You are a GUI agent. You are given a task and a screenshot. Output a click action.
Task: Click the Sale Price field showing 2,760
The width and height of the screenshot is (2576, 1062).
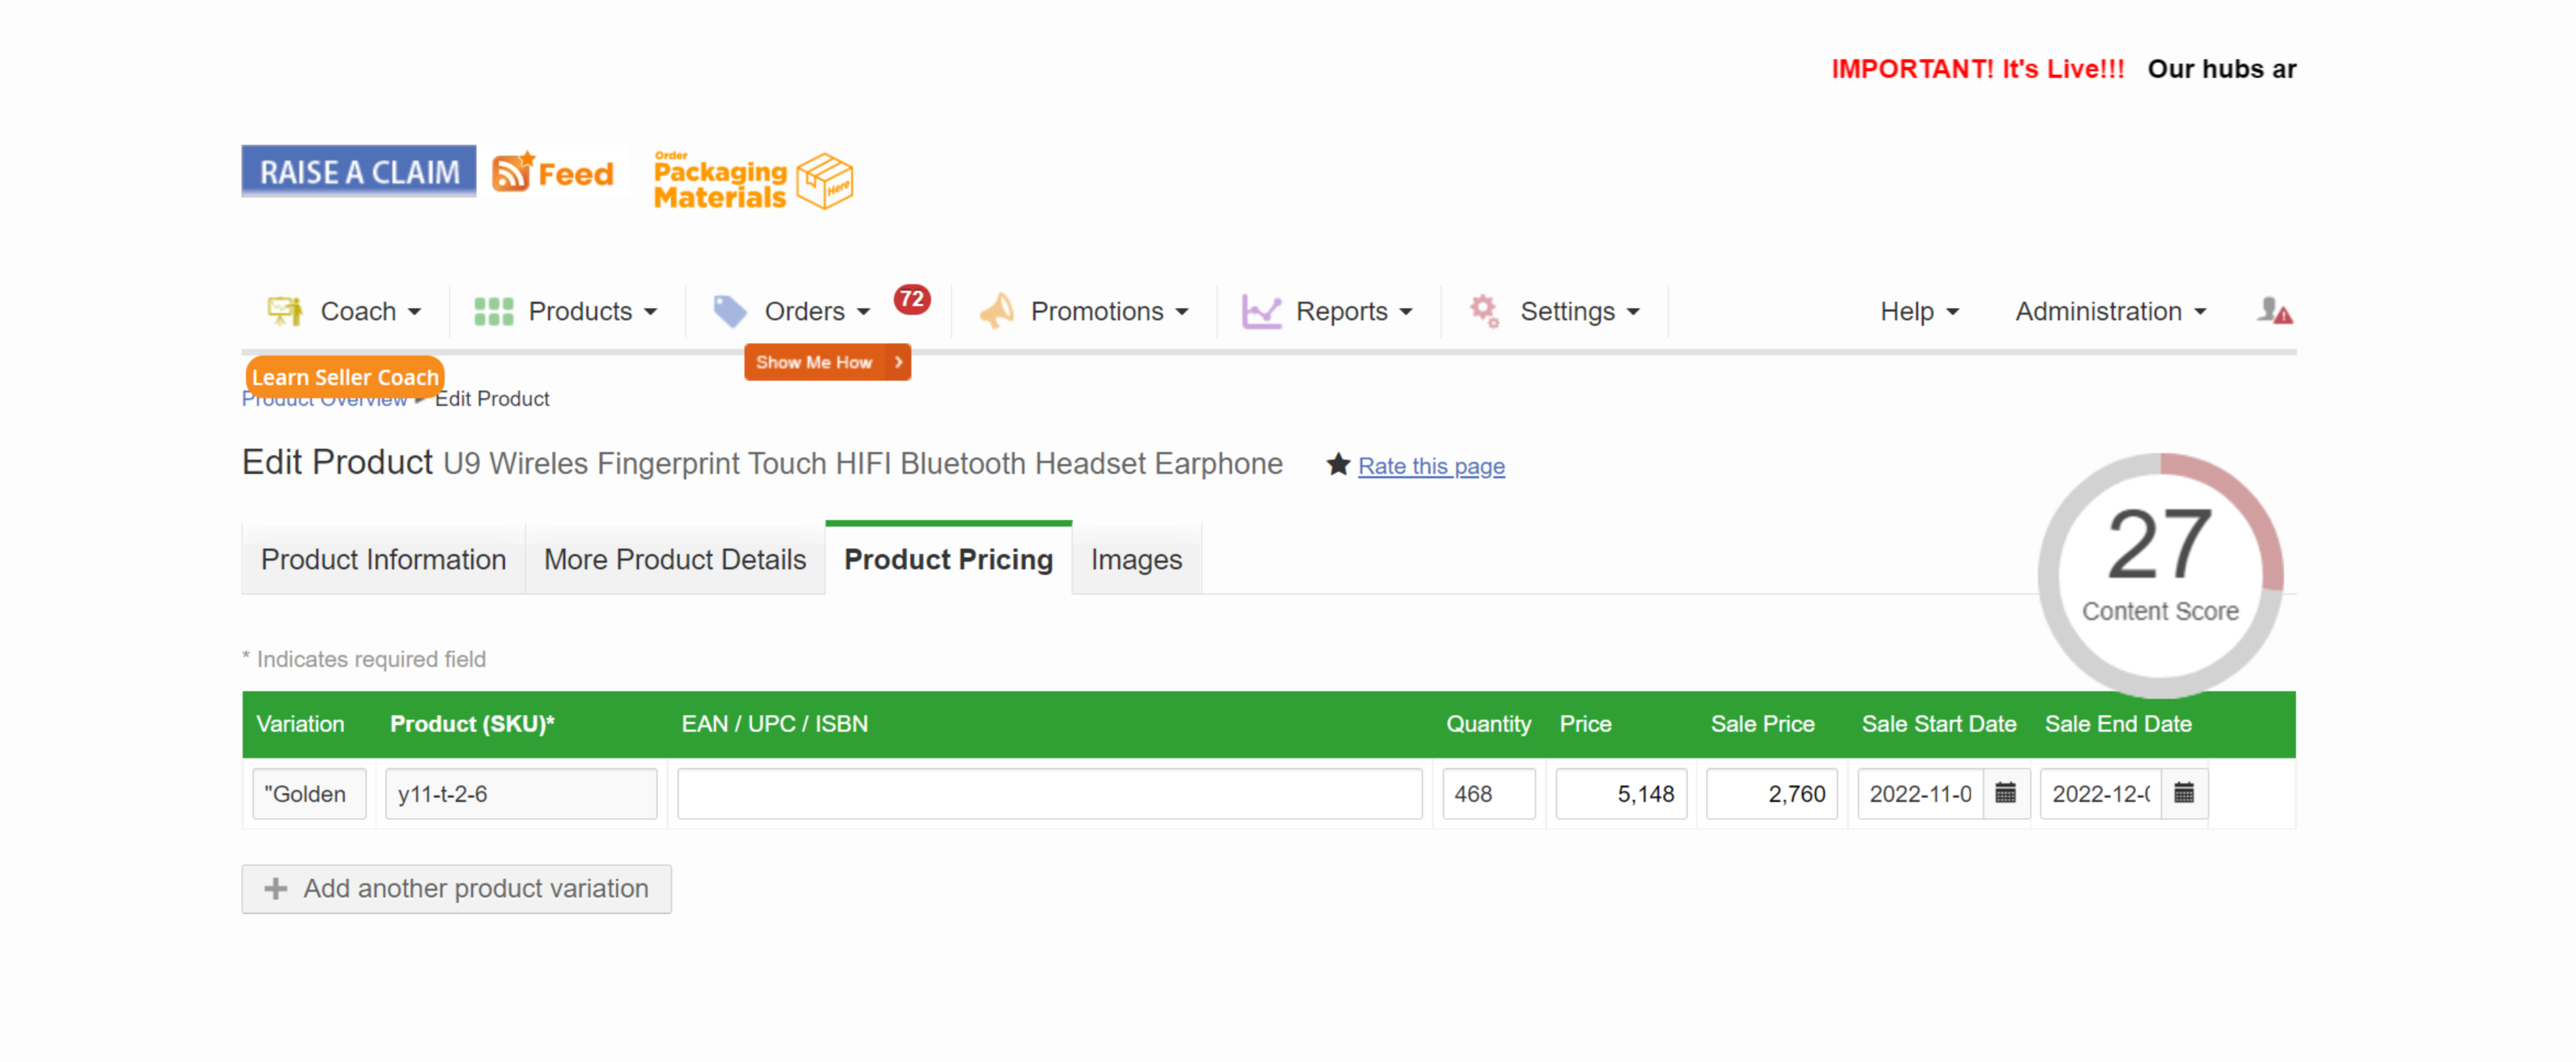[x=1771, y=793]
